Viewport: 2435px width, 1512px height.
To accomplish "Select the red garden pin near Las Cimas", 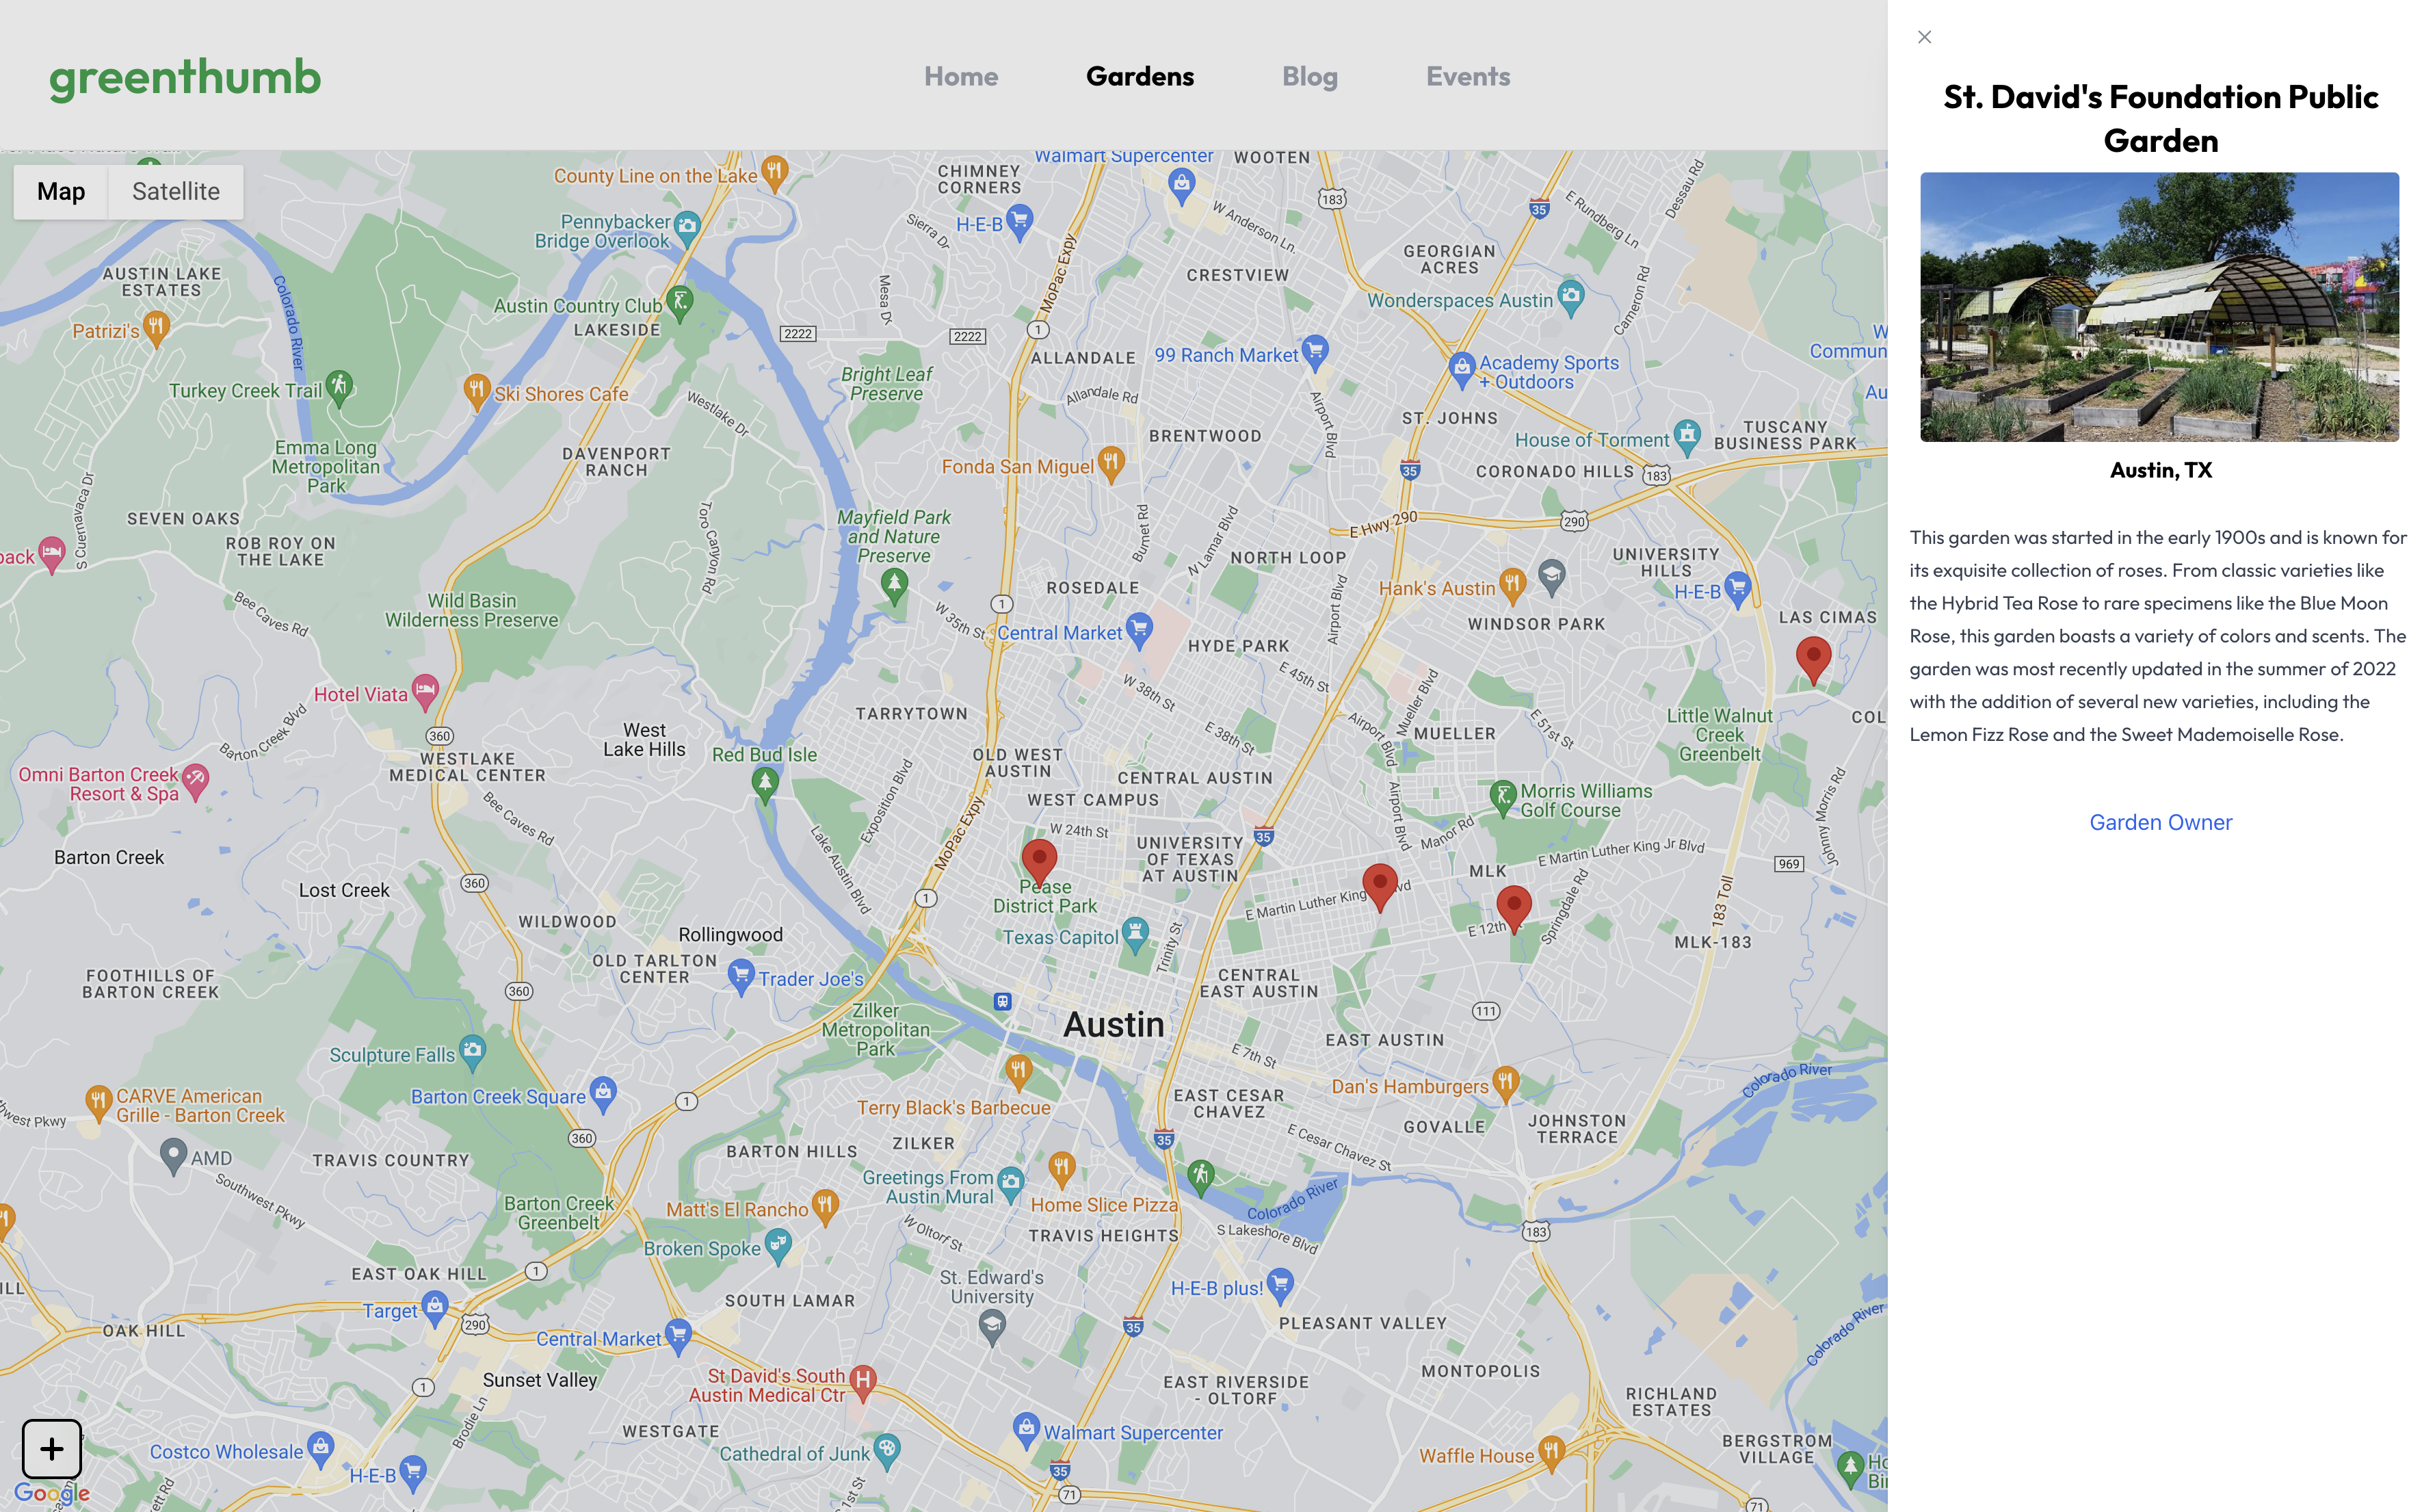I will point(1813,660).
